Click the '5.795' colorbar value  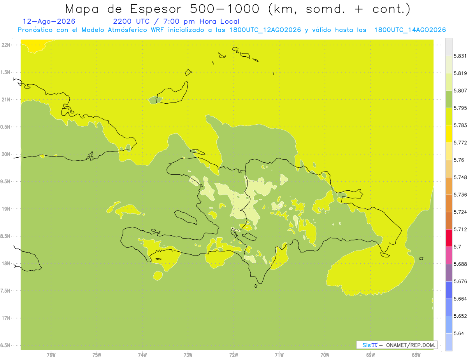pyautogui.click(x=460, y=108)
